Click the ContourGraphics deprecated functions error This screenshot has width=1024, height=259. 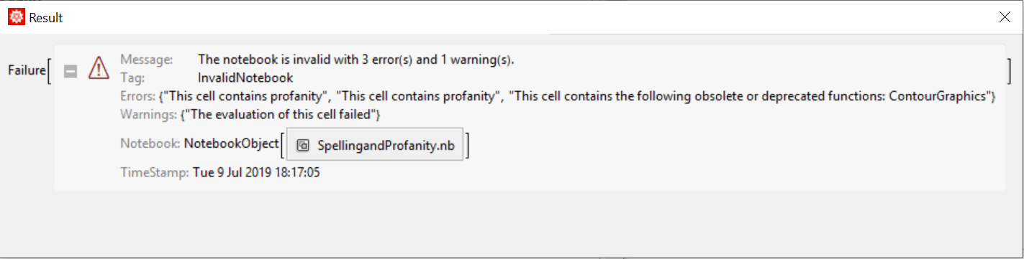click(749, 96)
